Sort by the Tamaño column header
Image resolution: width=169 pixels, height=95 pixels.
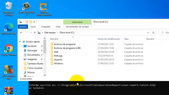pyautogui.click(x=150, y=39)
